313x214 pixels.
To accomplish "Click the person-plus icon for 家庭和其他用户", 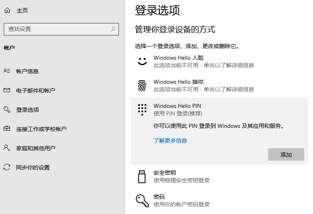I will (x=7, y=148).
